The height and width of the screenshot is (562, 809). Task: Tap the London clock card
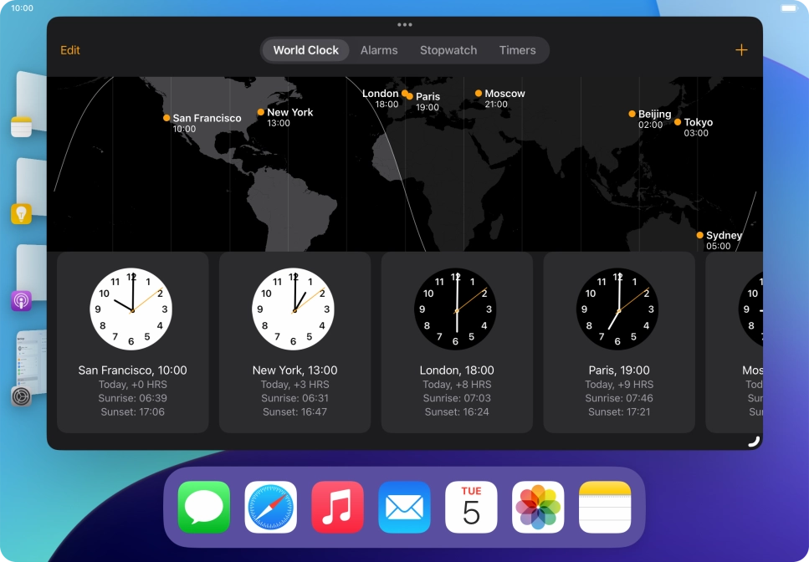[456, 343]
